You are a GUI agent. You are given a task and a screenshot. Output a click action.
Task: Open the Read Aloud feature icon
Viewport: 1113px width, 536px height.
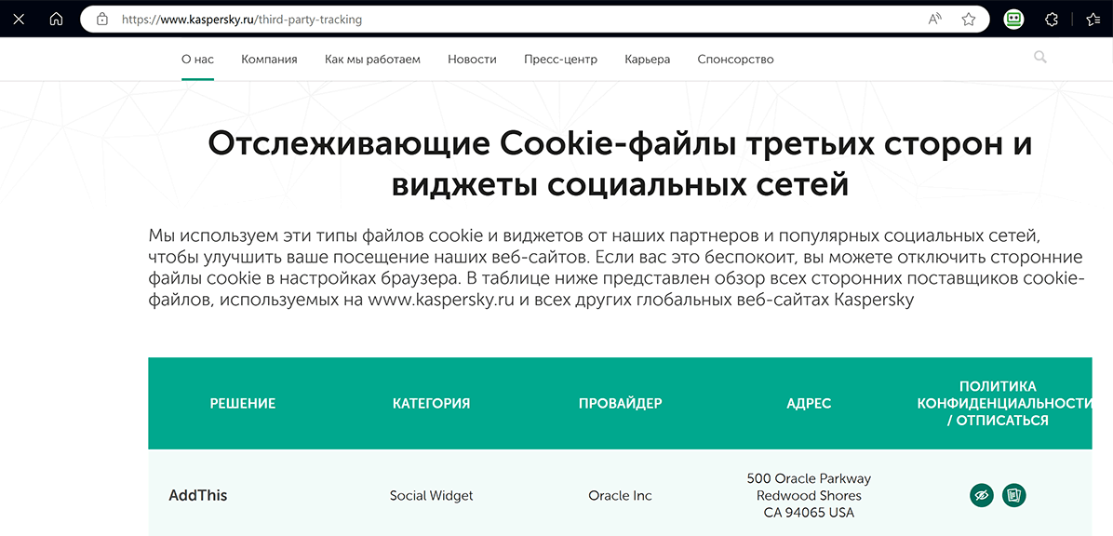[x=935, y=20]
